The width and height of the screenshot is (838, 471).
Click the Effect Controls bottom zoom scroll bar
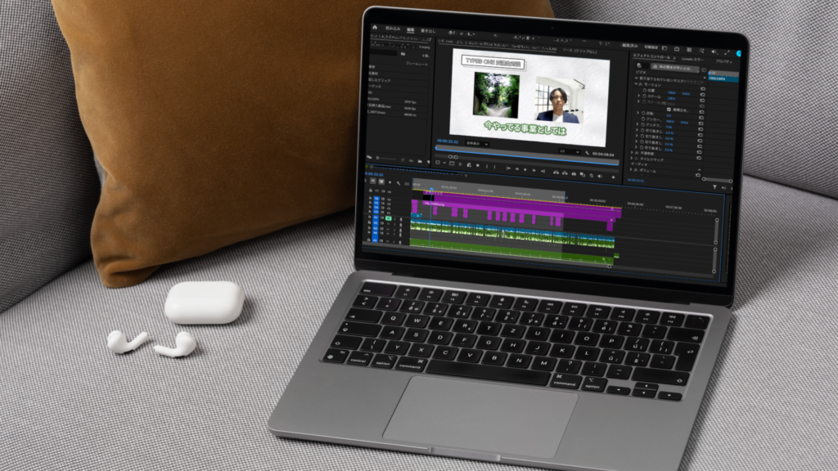click(717, 180)
